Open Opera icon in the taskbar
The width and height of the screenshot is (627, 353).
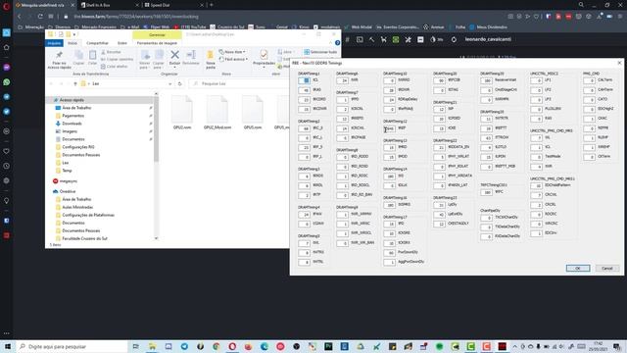232,346
